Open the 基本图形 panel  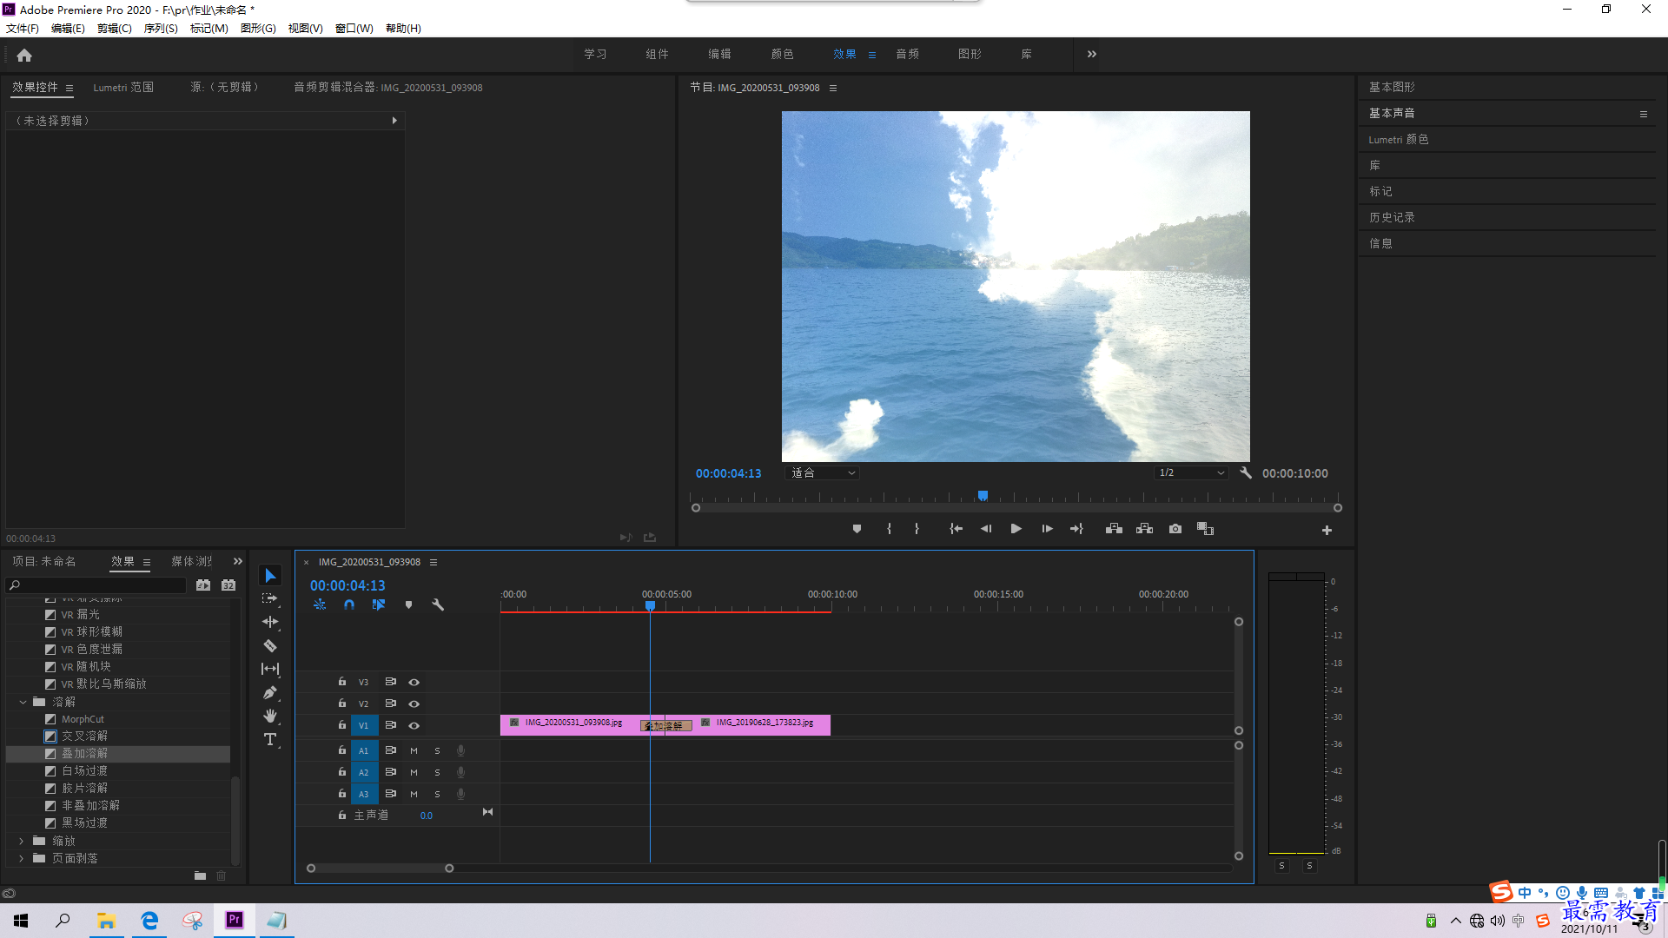coord(1392,87)
